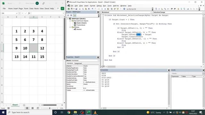The image size is (205, 115).
Task: Close the Locals panel
Action: (203, 70)
